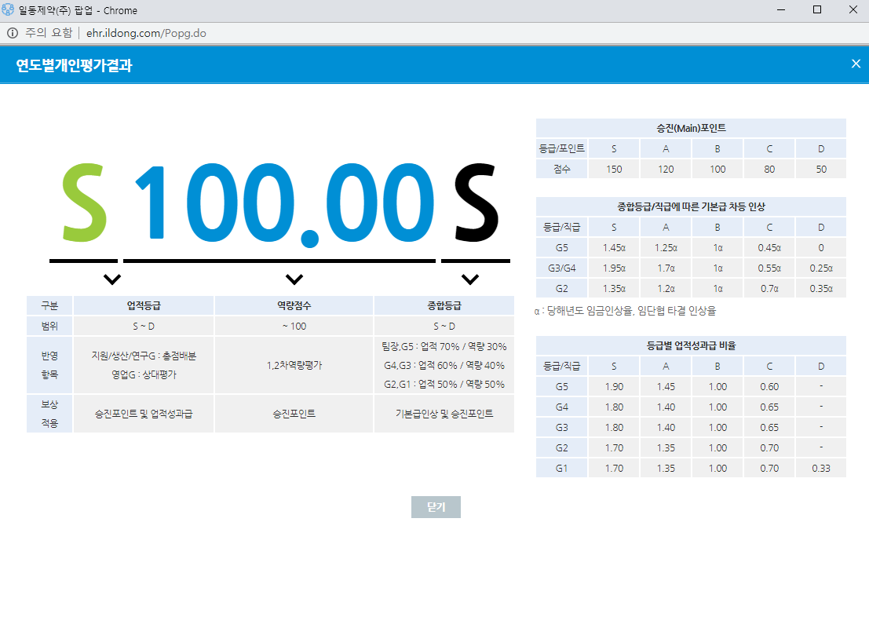The width and height of the screenshot is (869, 617).
Task: Click the 업적등급 column header
Action: tap(144, 305)
